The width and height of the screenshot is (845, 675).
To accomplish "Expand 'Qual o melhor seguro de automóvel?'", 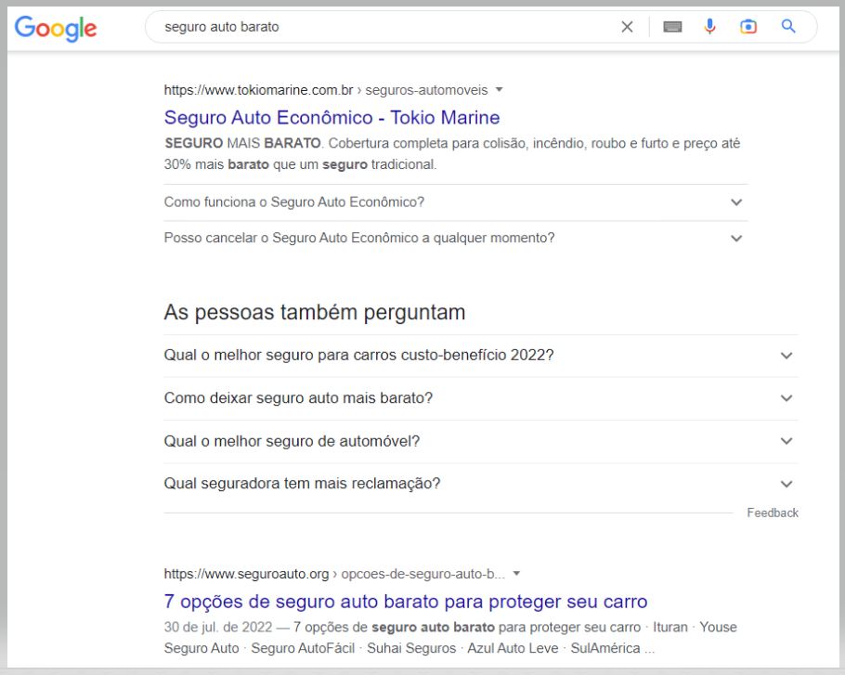I will (481, 441).
